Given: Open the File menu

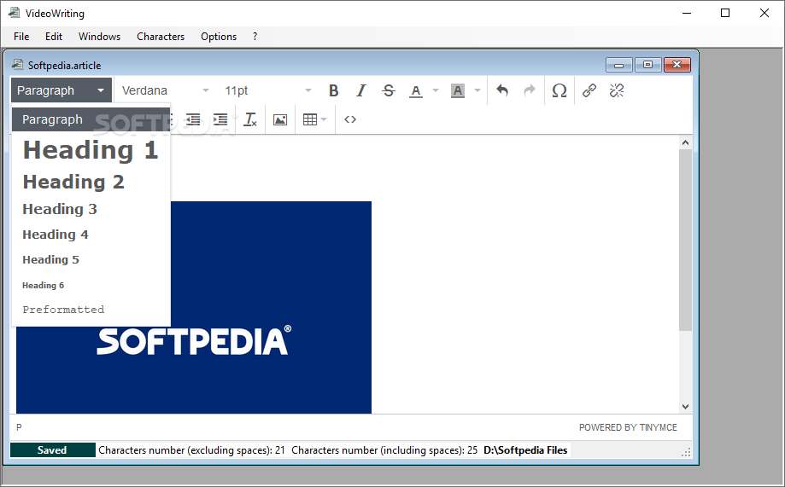Looking at the screenshot, I should point(21,37).
